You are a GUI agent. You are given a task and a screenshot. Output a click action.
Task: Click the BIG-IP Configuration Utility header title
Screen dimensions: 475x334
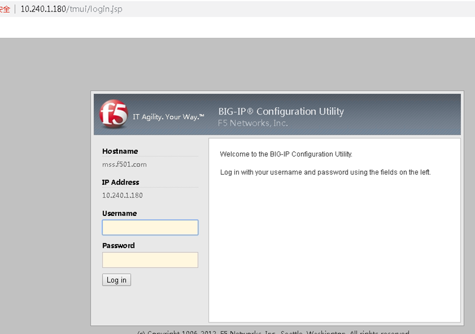pos(281,112)
